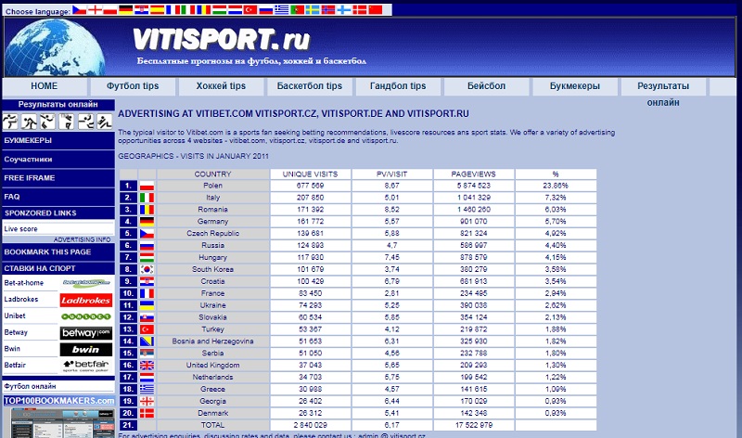The image size is (742, 438).
Task: Click the betway.com logo
Action: 86,333
